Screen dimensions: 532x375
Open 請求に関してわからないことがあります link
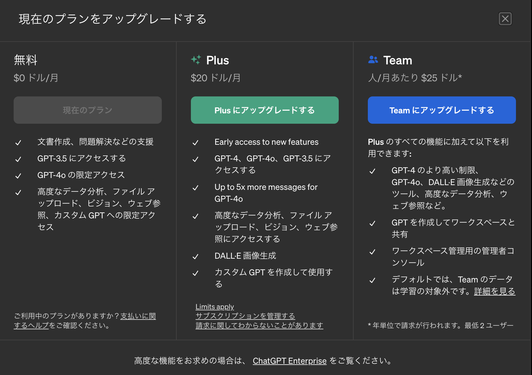tap(259, 325)
